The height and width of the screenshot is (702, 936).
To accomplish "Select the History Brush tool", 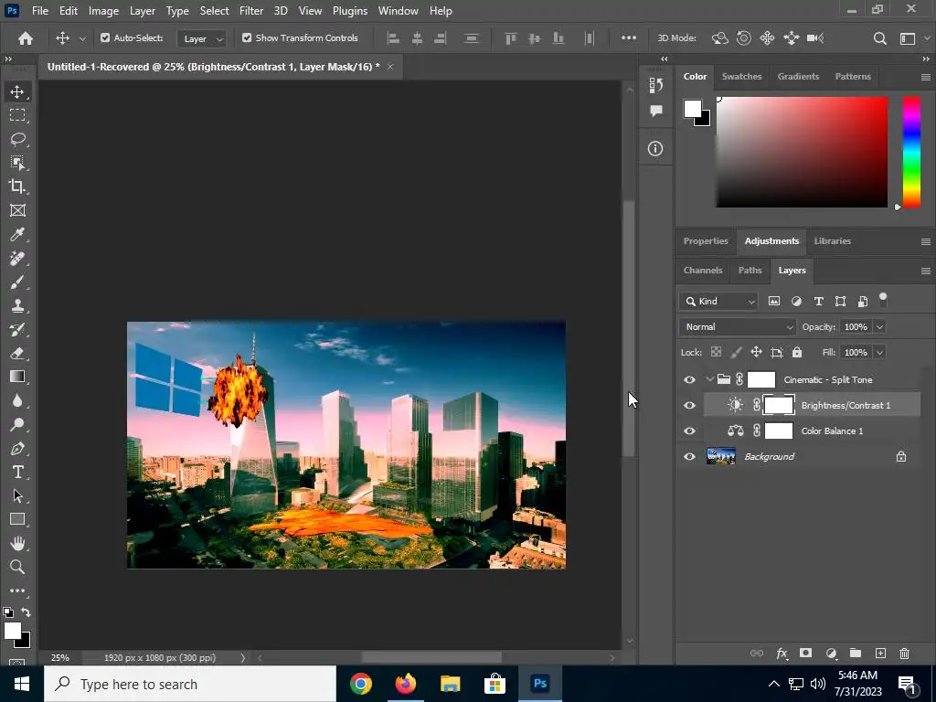I will [17, 329].
